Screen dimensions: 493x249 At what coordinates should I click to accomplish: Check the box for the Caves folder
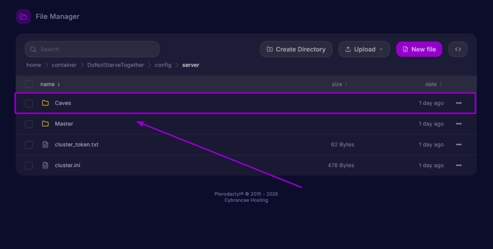tap(29, 103)
